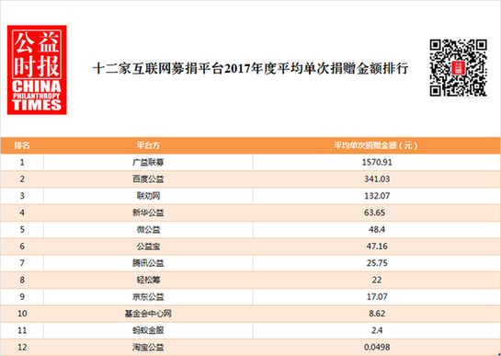Image resolution: width=501 pixels, height=356 pixels.
Task: Click the 1570.91 amount value
Action: 377,163
